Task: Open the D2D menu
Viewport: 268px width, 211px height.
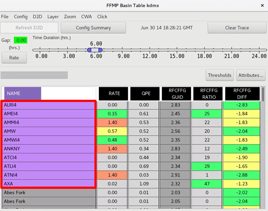Action: pos(37,16)
